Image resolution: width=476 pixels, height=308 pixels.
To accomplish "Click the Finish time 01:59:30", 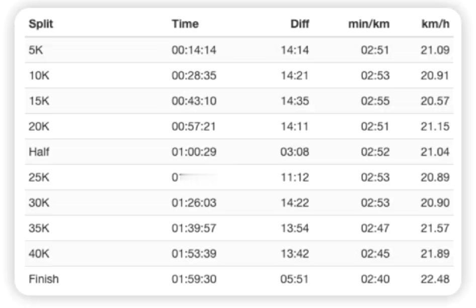I will (x=194, y=279).
